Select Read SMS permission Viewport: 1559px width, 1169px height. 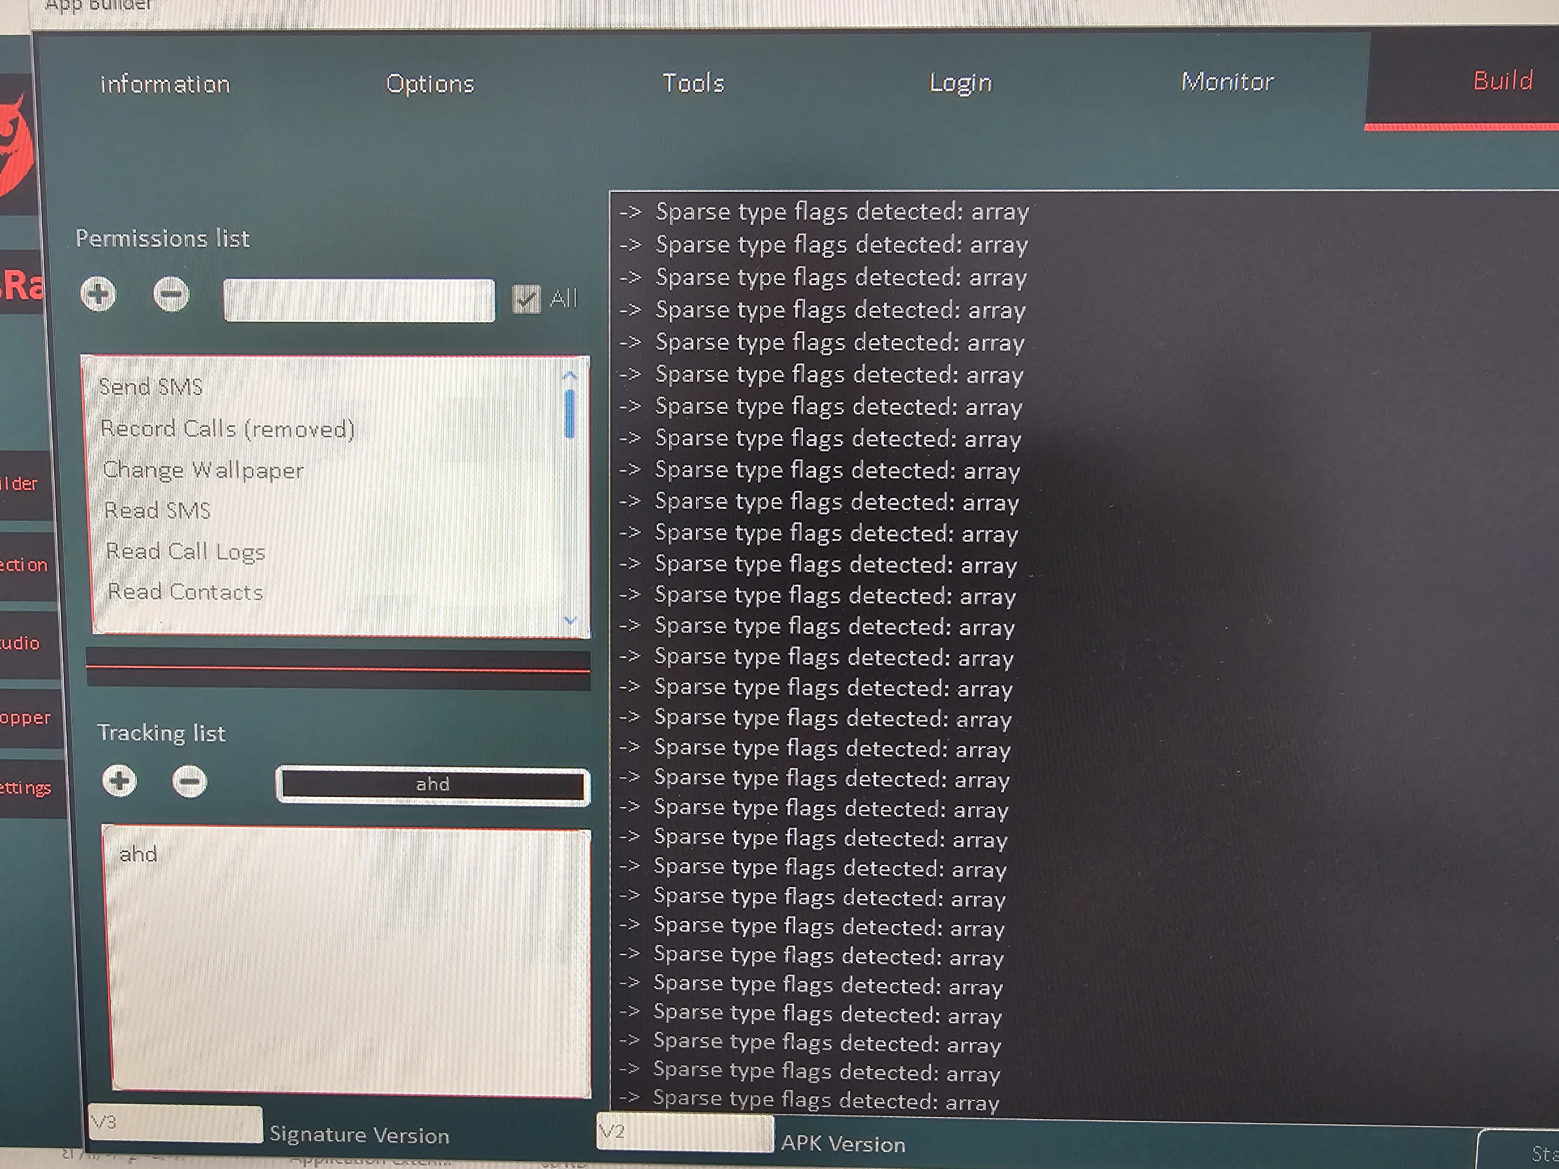tap(157, 510)
